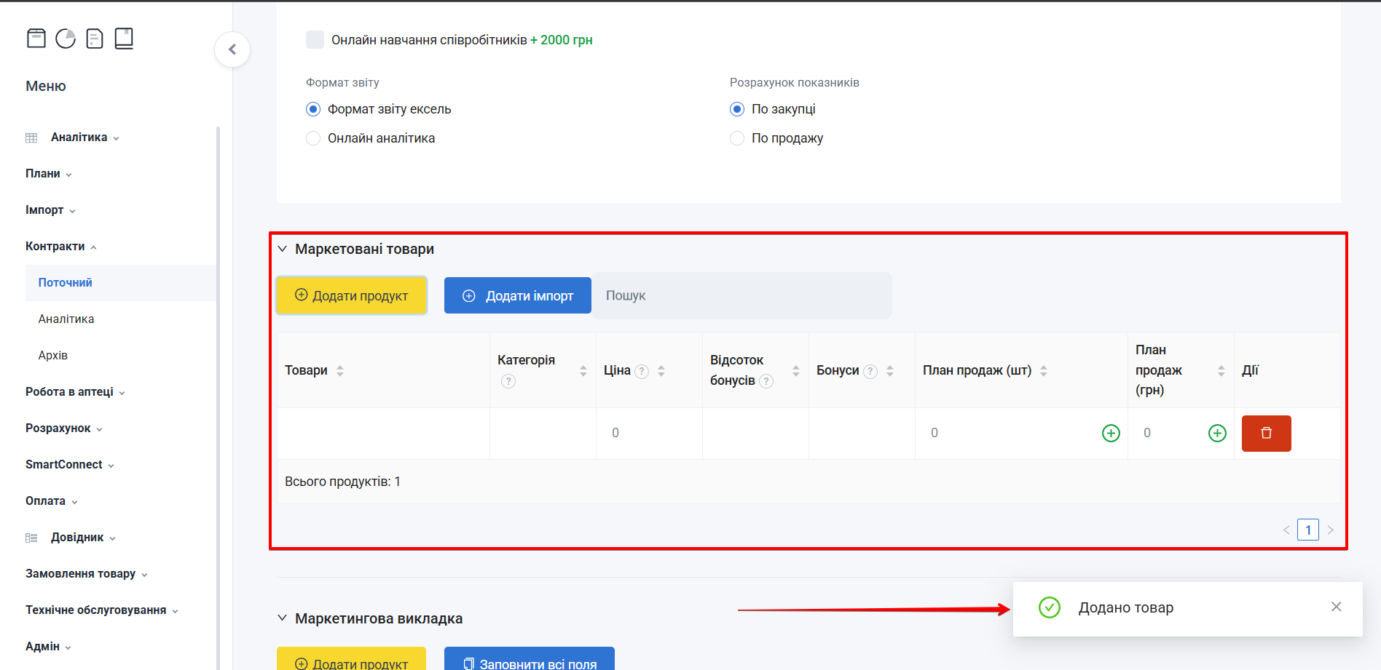Click the Додати продукт button

click(351, 295)
